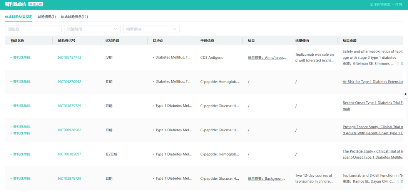Select the Ⅱ/Ⅲ期 phase cell
The image size is (408, 192).
tap(111, 154)
